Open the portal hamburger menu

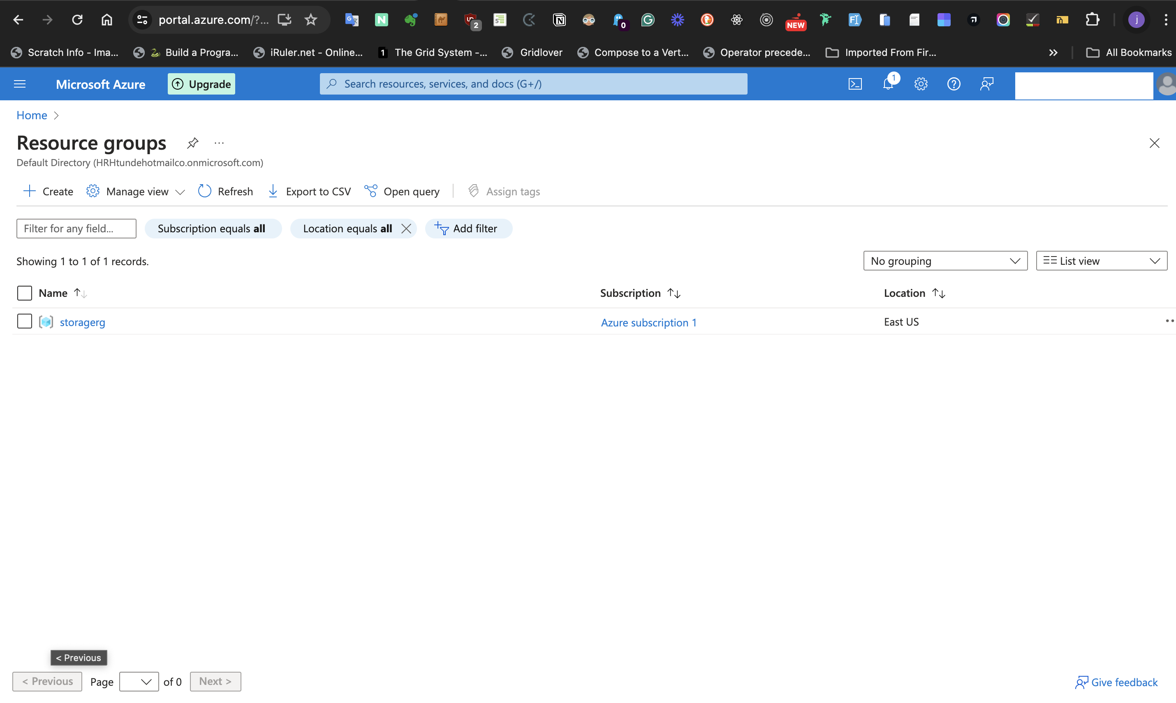tap(19, 83)
